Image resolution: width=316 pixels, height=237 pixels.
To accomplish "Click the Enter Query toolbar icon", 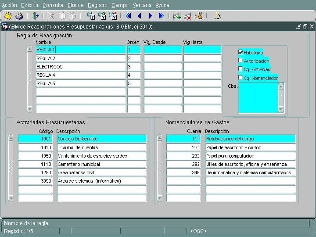I will pyautogui.click(x=91, y=16).
